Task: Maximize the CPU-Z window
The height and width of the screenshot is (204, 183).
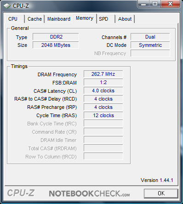Action: coord(155,4)
